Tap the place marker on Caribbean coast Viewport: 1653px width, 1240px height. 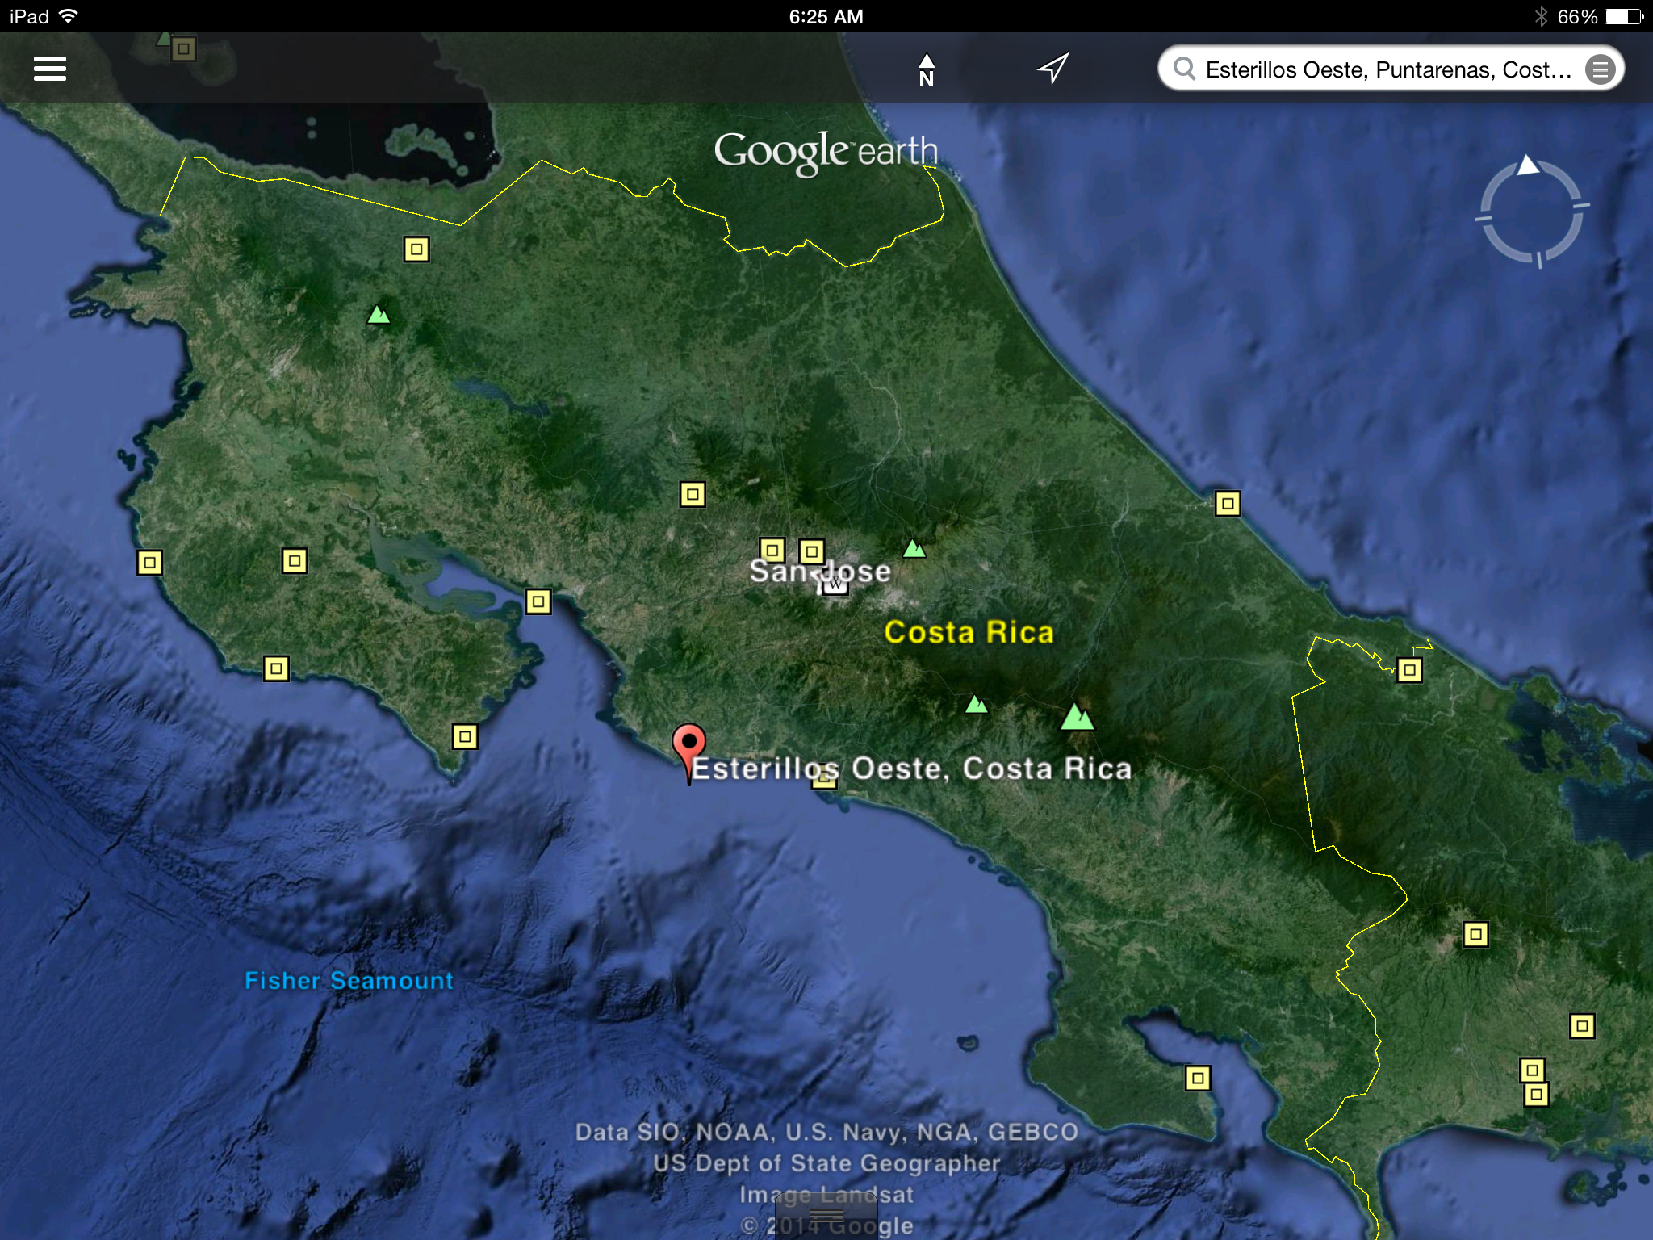point(1227,504)
